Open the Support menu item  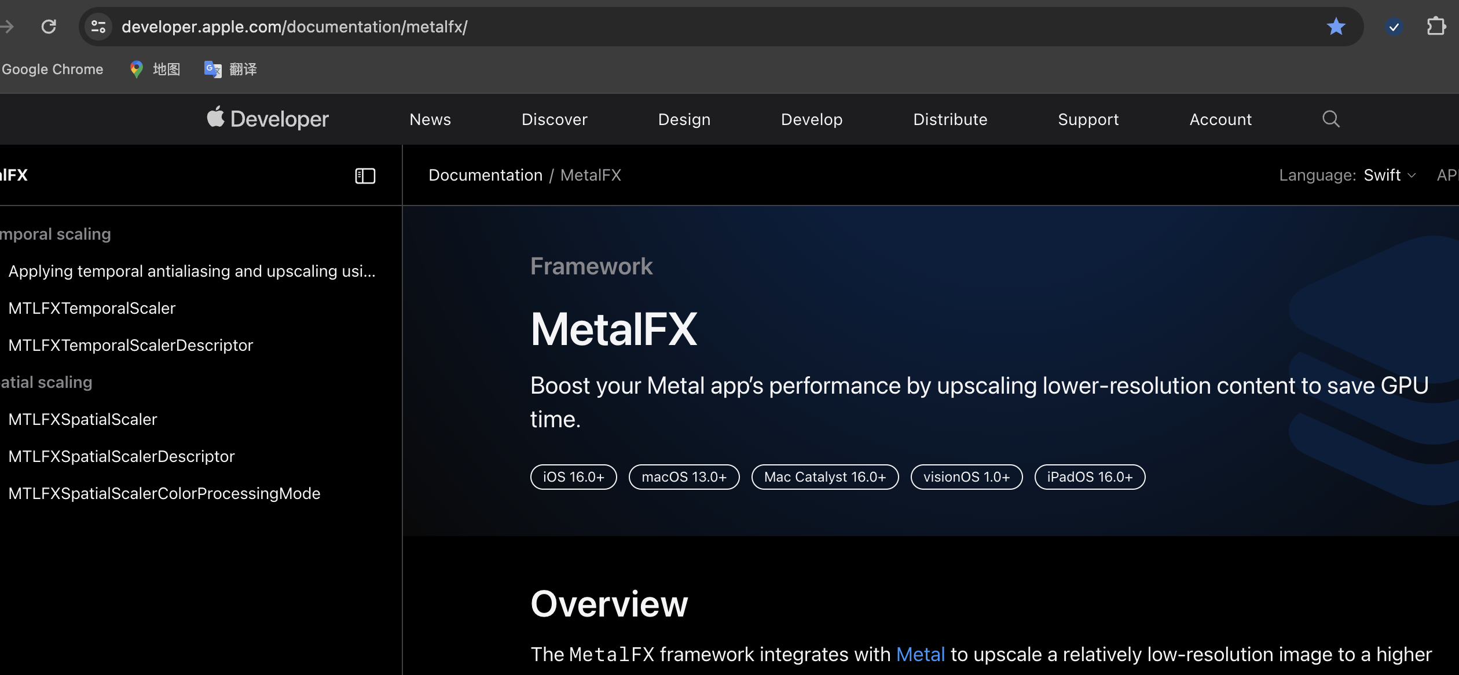1088,119
